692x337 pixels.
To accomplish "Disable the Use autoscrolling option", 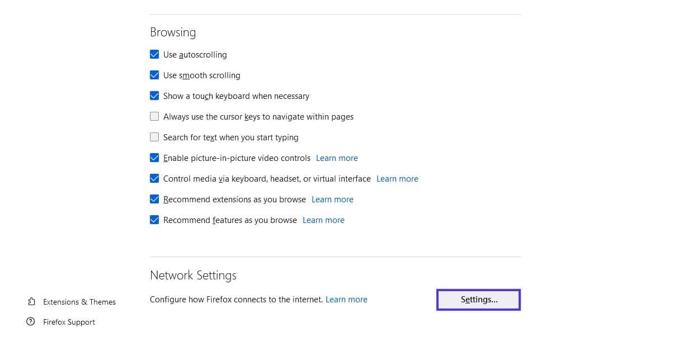I will click(x=154, y=54).
